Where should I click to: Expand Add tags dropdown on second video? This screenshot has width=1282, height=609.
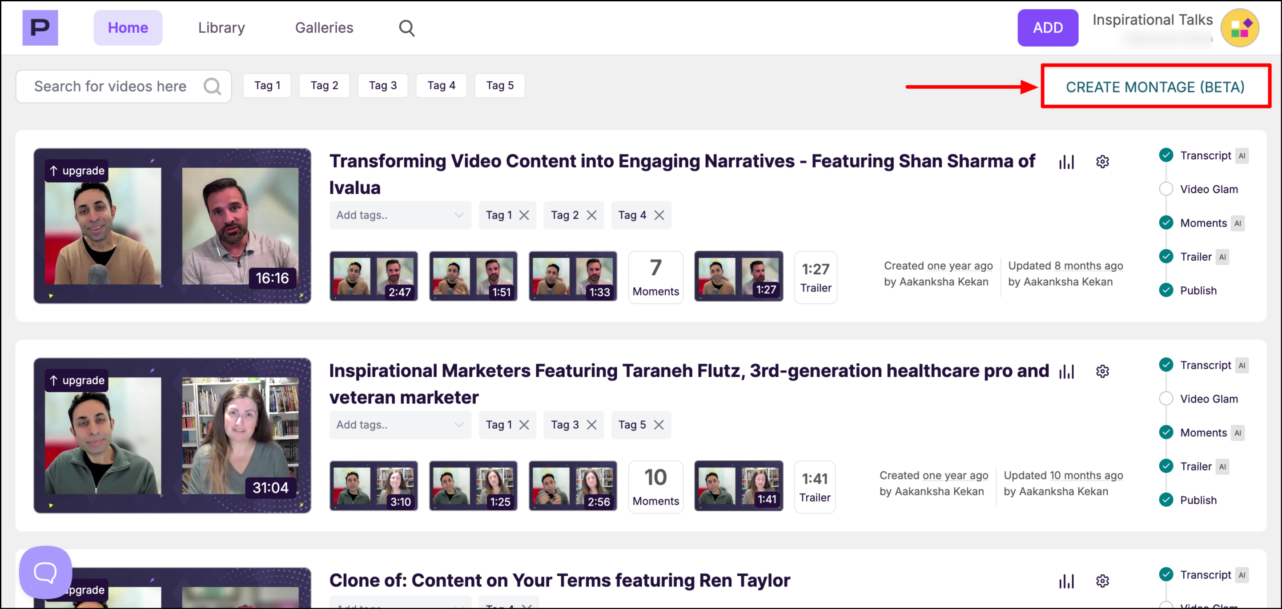[400, 425]
